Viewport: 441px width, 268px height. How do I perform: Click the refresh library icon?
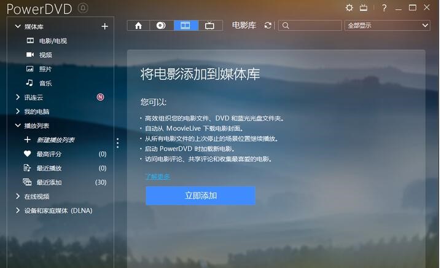(x=268, y=26)
